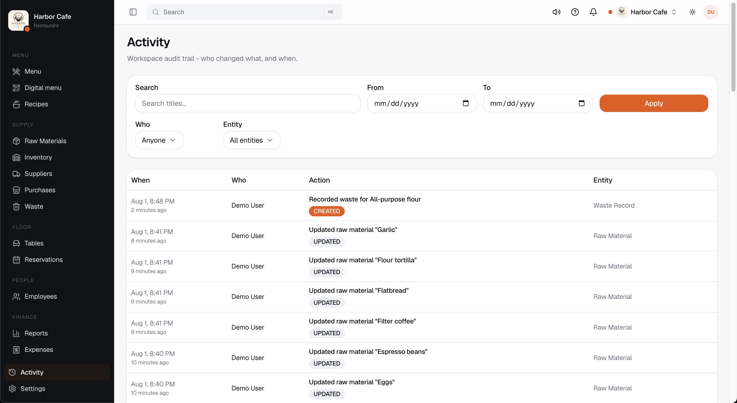Open Purchases from the sidebar
This screenshot has width=737, height=403.
coord(57,190)
